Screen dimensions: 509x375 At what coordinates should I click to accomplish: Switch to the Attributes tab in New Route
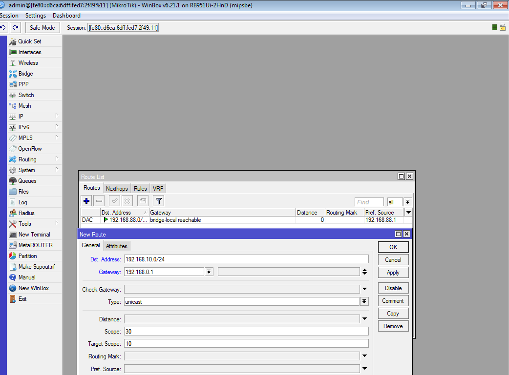(x=117, y=246)
